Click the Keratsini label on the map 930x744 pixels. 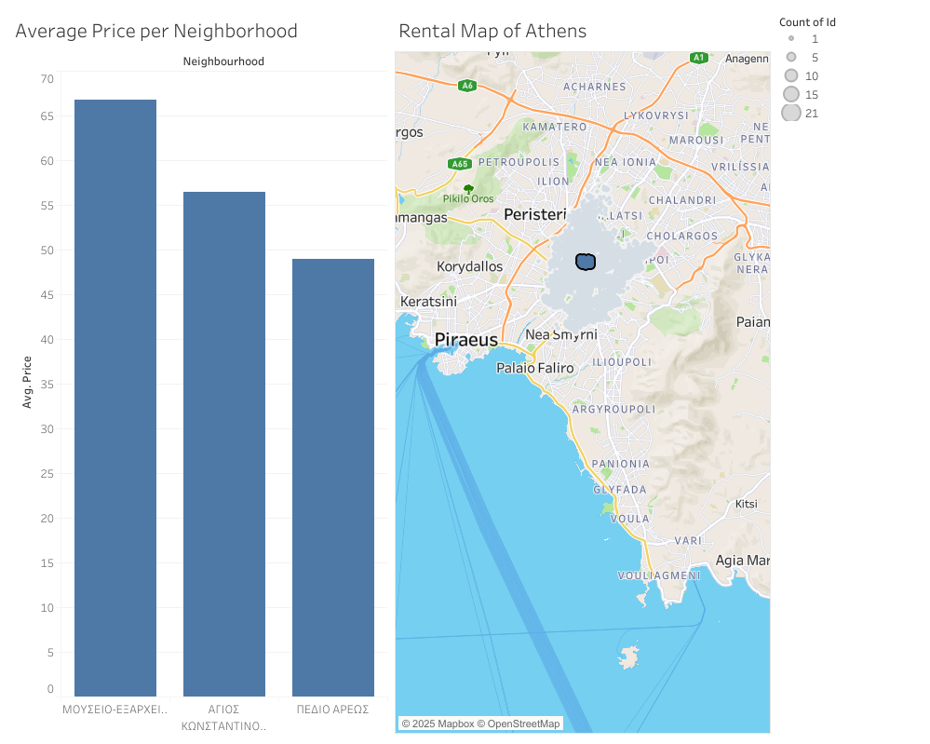(428, 302)
